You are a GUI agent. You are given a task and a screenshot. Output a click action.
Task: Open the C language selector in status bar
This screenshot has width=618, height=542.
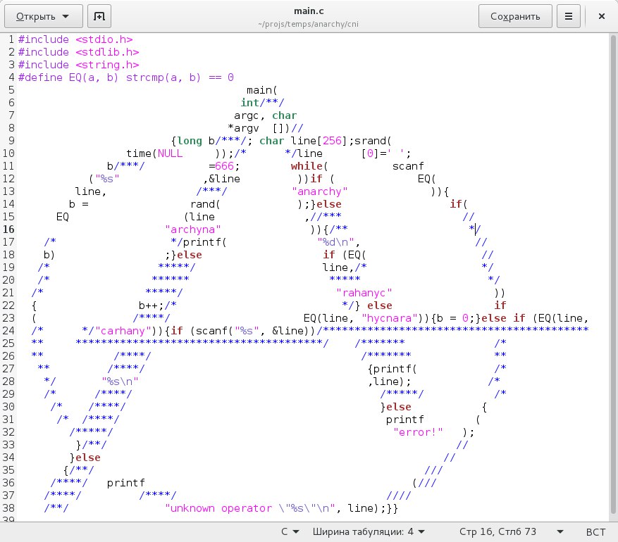pyautogui.click(x=290, y=531)
